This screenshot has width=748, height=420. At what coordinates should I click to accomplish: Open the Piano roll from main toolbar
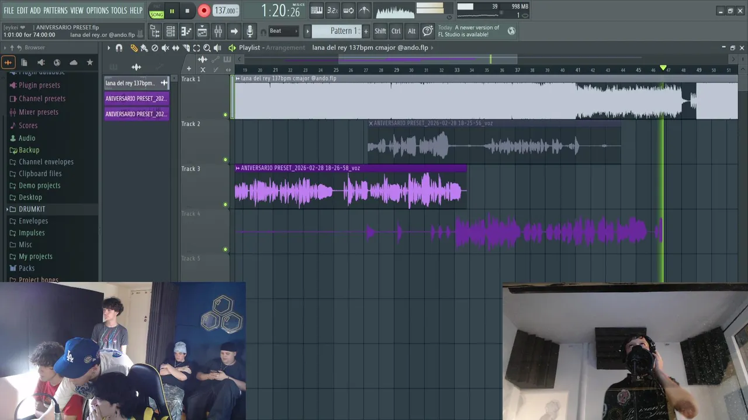(186, 31)
